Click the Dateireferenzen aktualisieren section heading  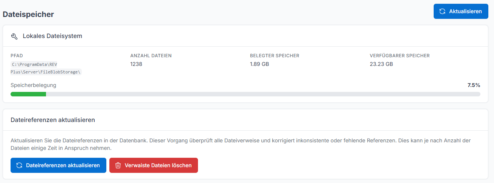(53, 120)
